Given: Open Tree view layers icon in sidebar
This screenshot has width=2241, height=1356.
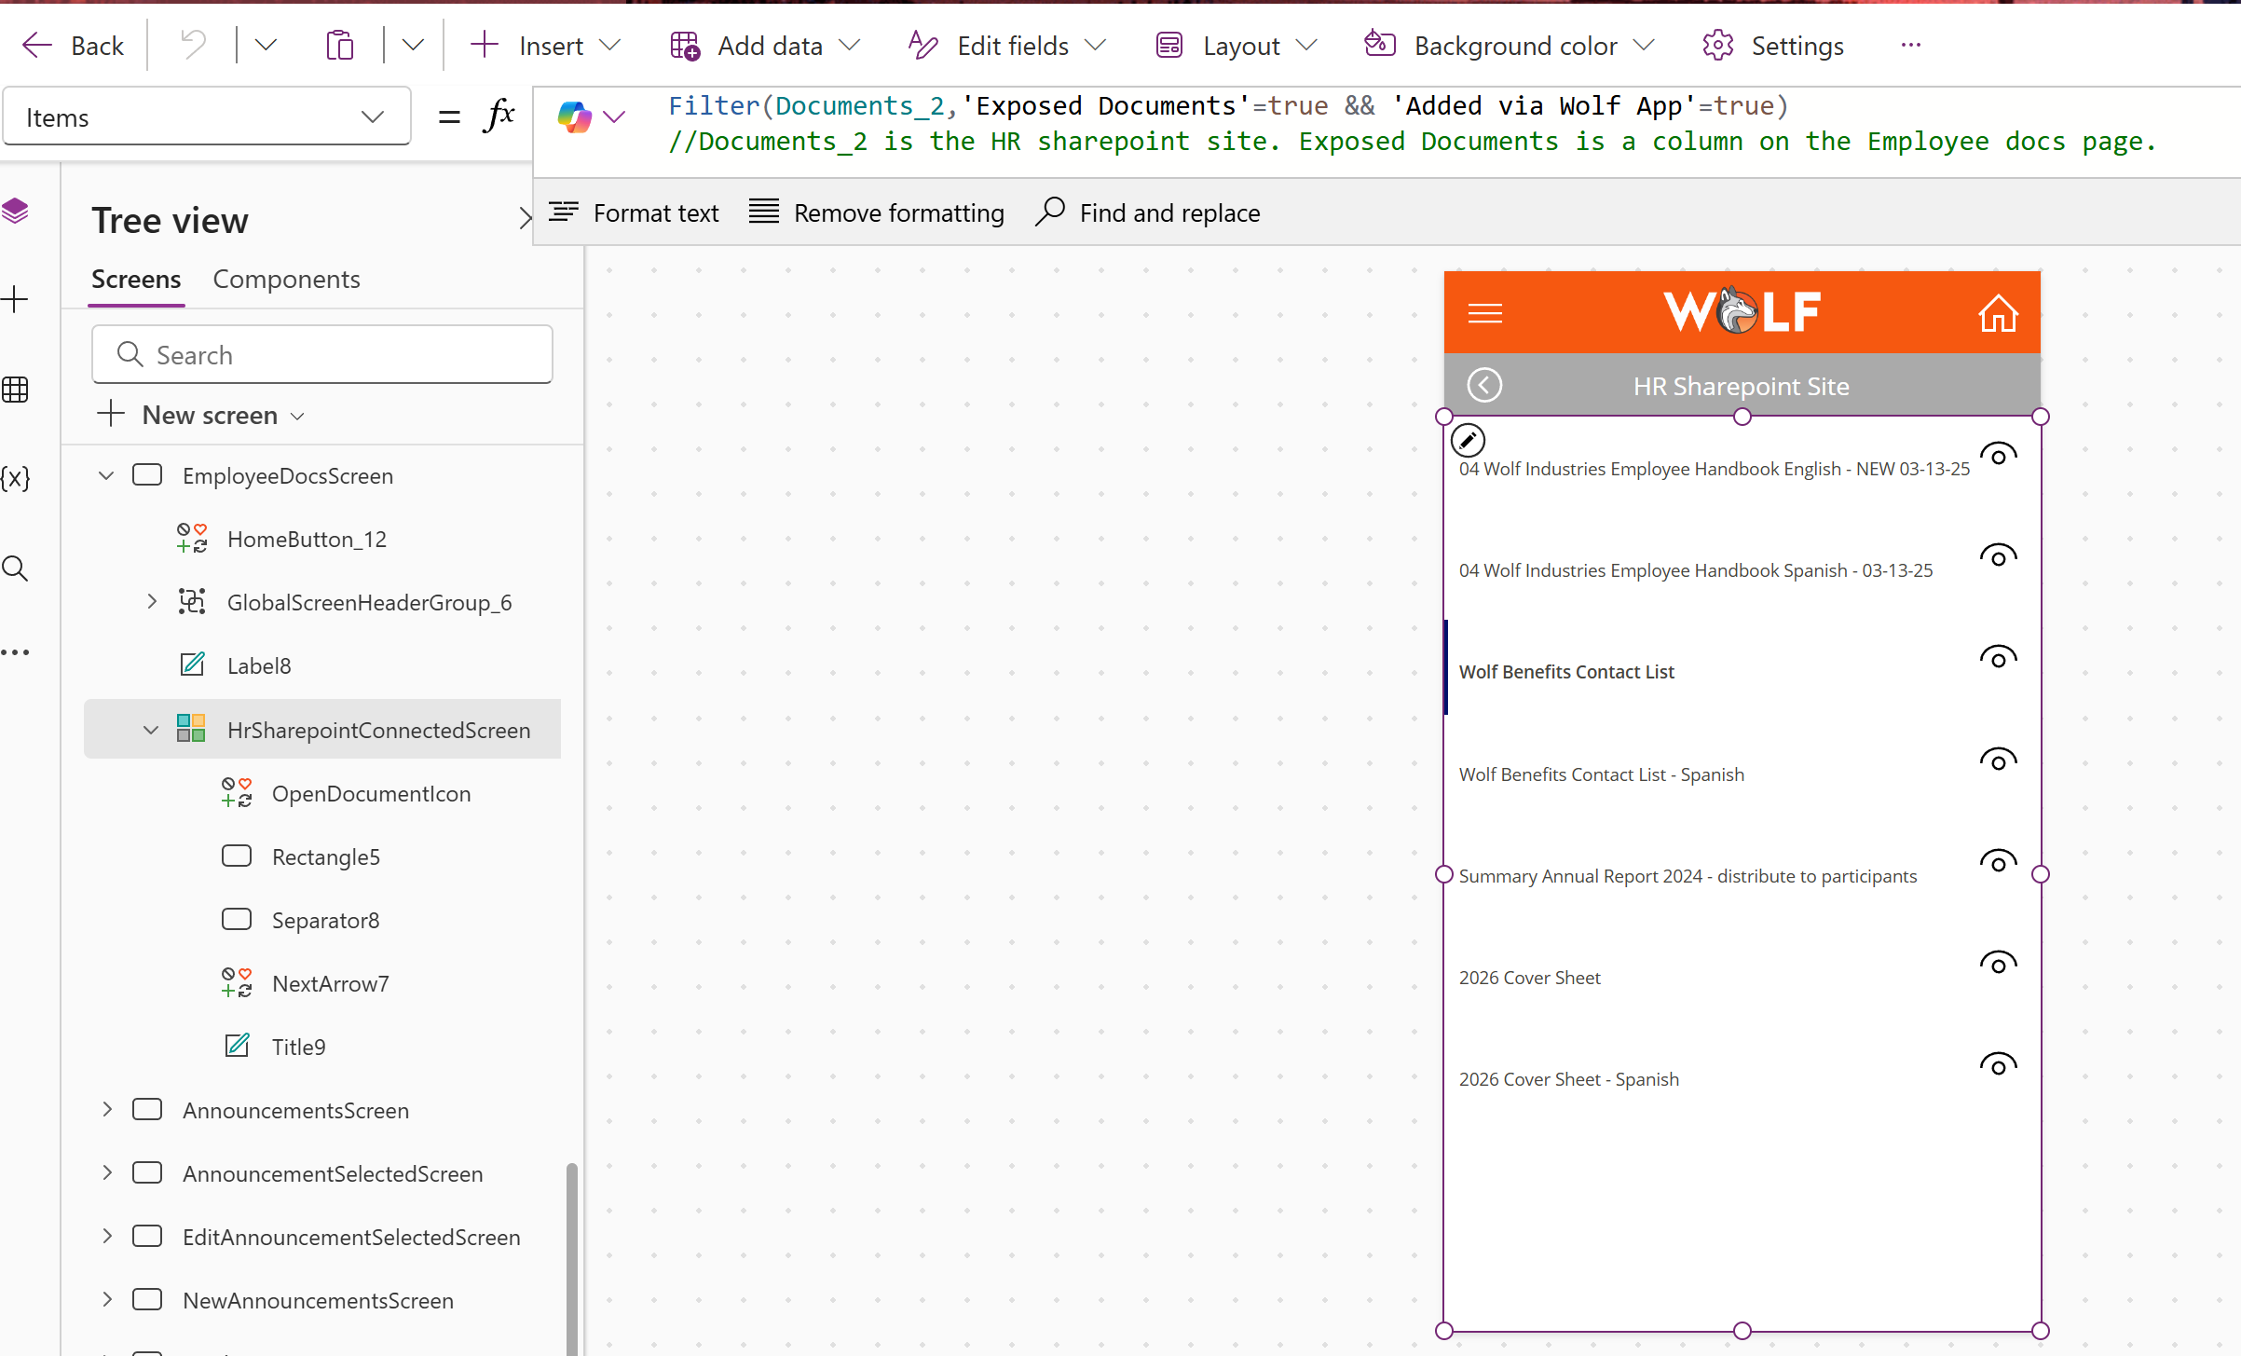Looking at the screenshot, I should pyautogui.click(x=16, y=211).
